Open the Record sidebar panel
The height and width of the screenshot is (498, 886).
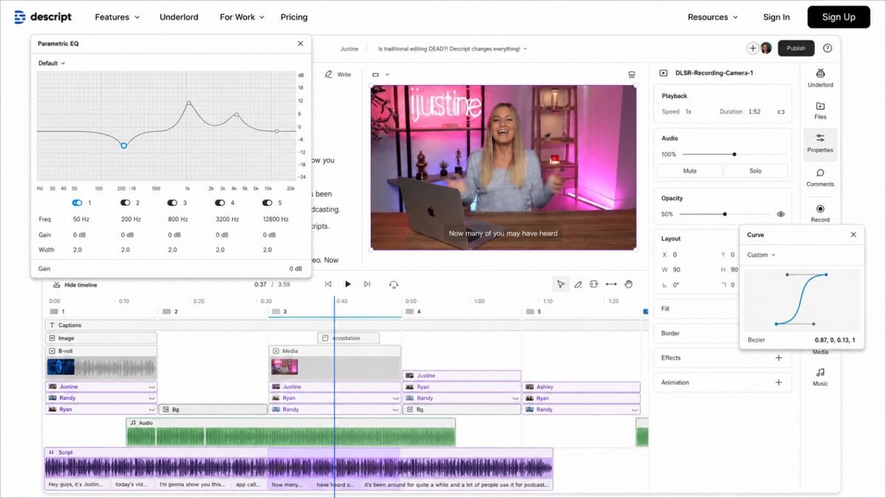point(820,213)
